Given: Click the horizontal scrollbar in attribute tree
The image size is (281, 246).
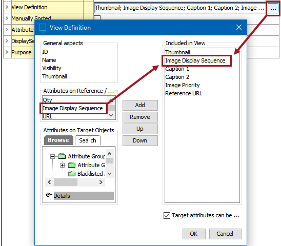Looking at the screenshot, I should point(75,182).
